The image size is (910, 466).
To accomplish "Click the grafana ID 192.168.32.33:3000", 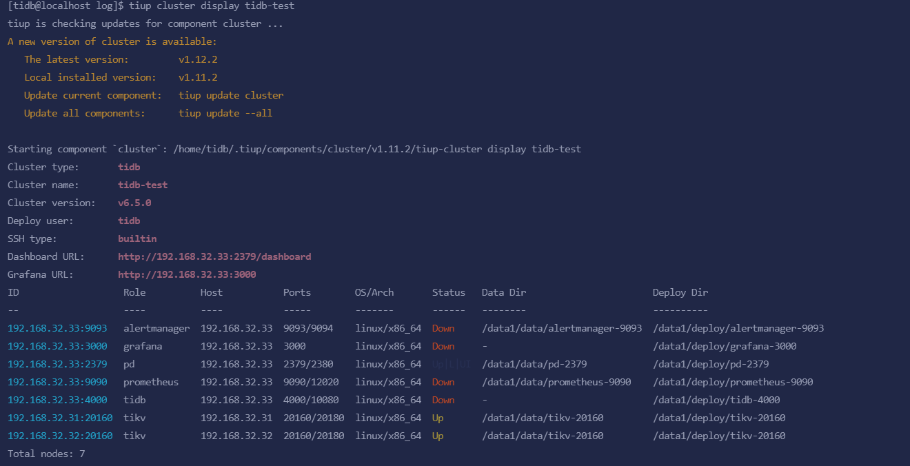I will pyautogui.click(x=57, y=346).
